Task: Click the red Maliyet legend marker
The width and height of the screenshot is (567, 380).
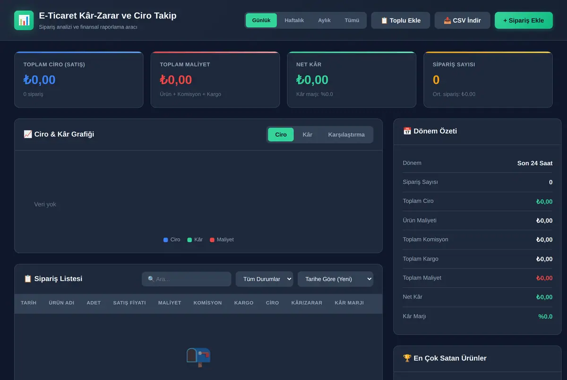Action: [x=212, y=240]
